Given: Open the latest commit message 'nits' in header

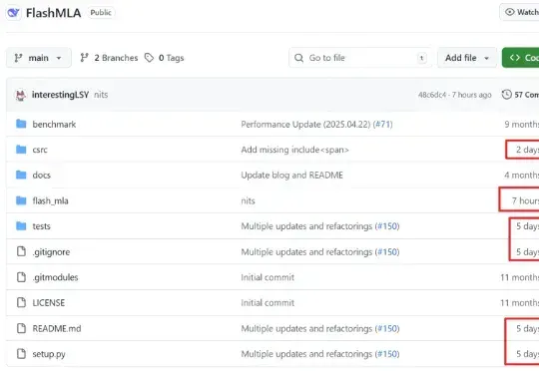Looking at the screenshot, I should (x=101, y=95).
